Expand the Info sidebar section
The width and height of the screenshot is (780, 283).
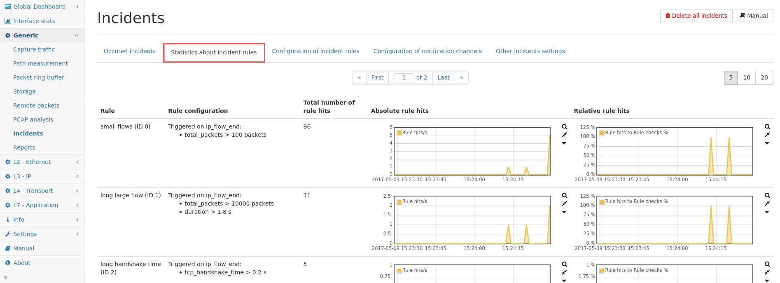(x=42, y=220)
